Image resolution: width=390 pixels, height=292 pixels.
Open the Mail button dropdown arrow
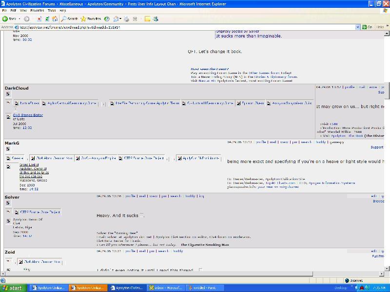(120, 18)
